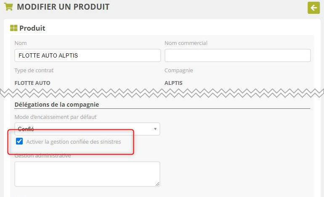Click the Produit section heading

32,28
